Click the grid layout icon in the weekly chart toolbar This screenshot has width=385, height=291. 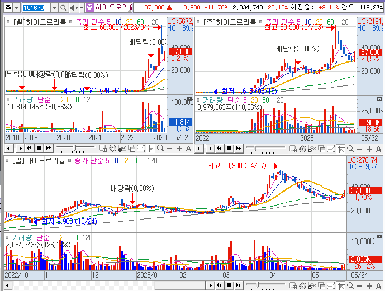[293, 149]
